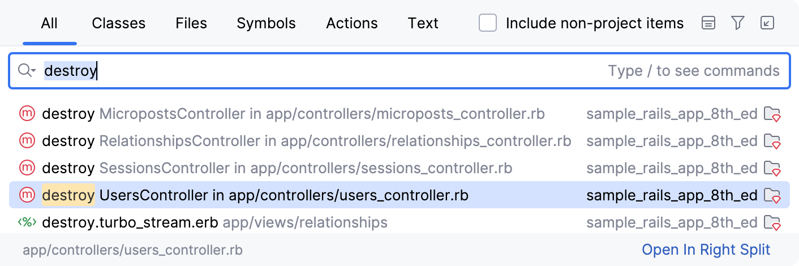Click ERB file icon for destroy.turbo_stream.erb

[x=27, y=222]
